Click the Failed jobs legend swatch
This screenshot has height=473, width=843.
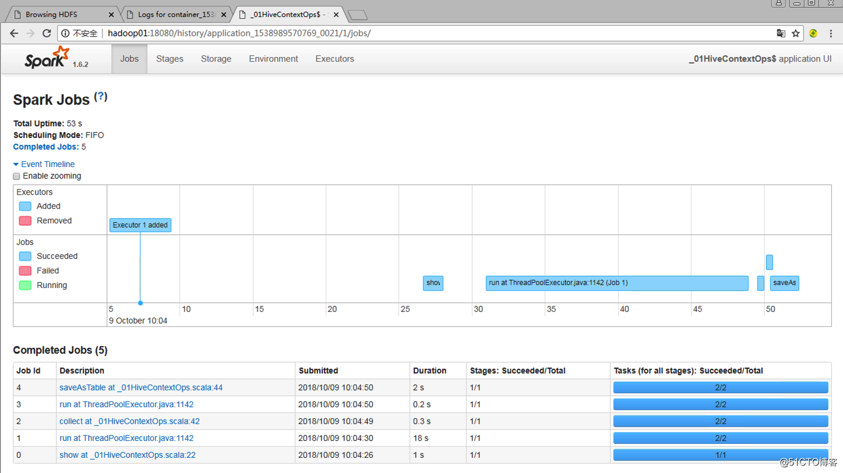pos(25,271)
